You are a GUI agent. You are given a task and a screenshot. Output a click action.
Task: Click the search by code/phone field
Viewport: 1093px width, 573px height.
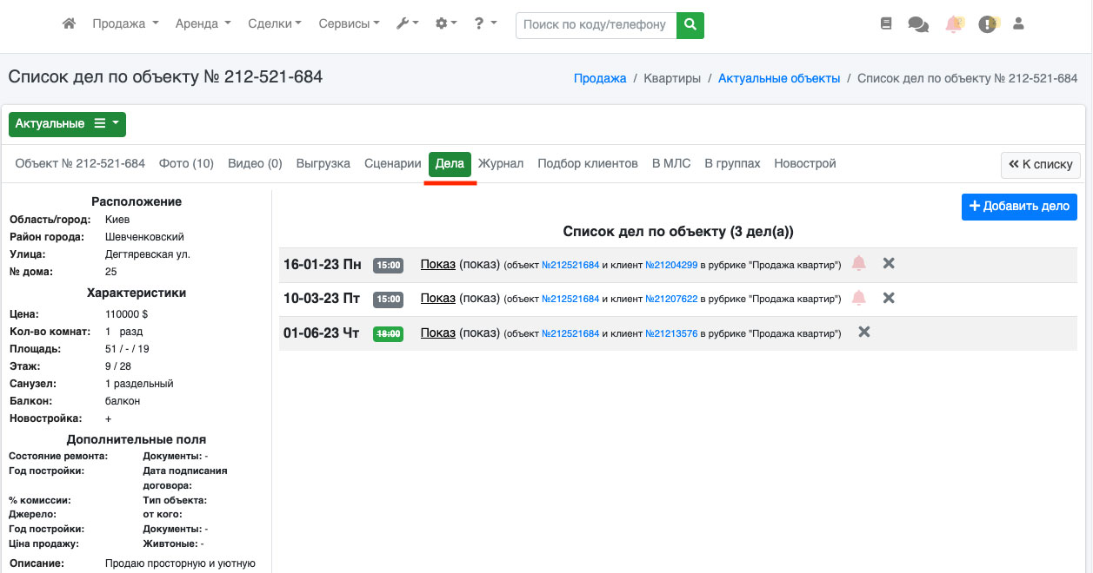[596, 25]
